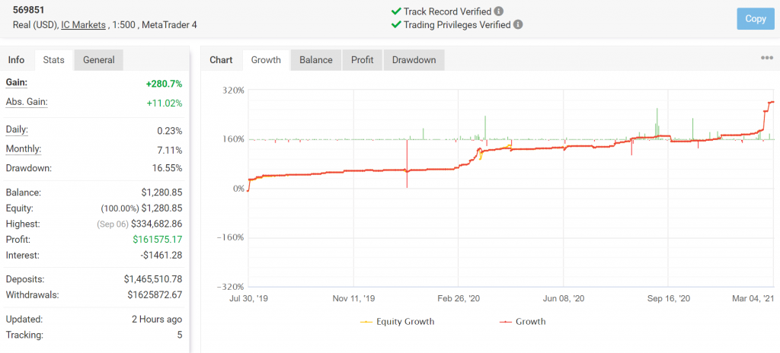Switch to the General tab
The image size is (780, 353).
coord(99,60)
